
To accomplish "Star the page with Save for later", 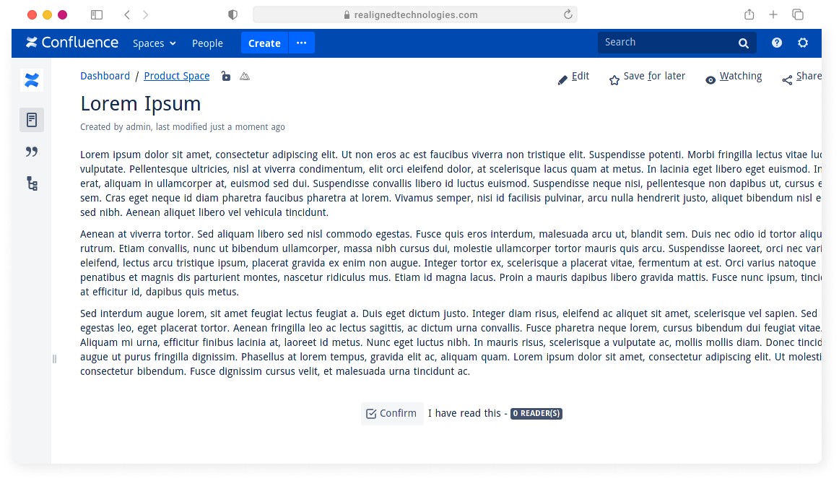I will [x=646, y=76].
